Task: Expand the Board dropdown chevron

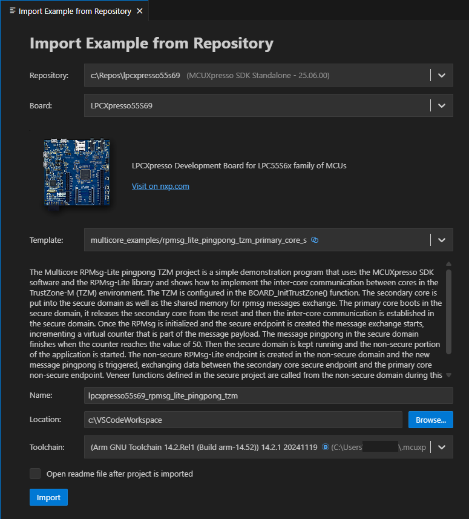Action: 442,106
